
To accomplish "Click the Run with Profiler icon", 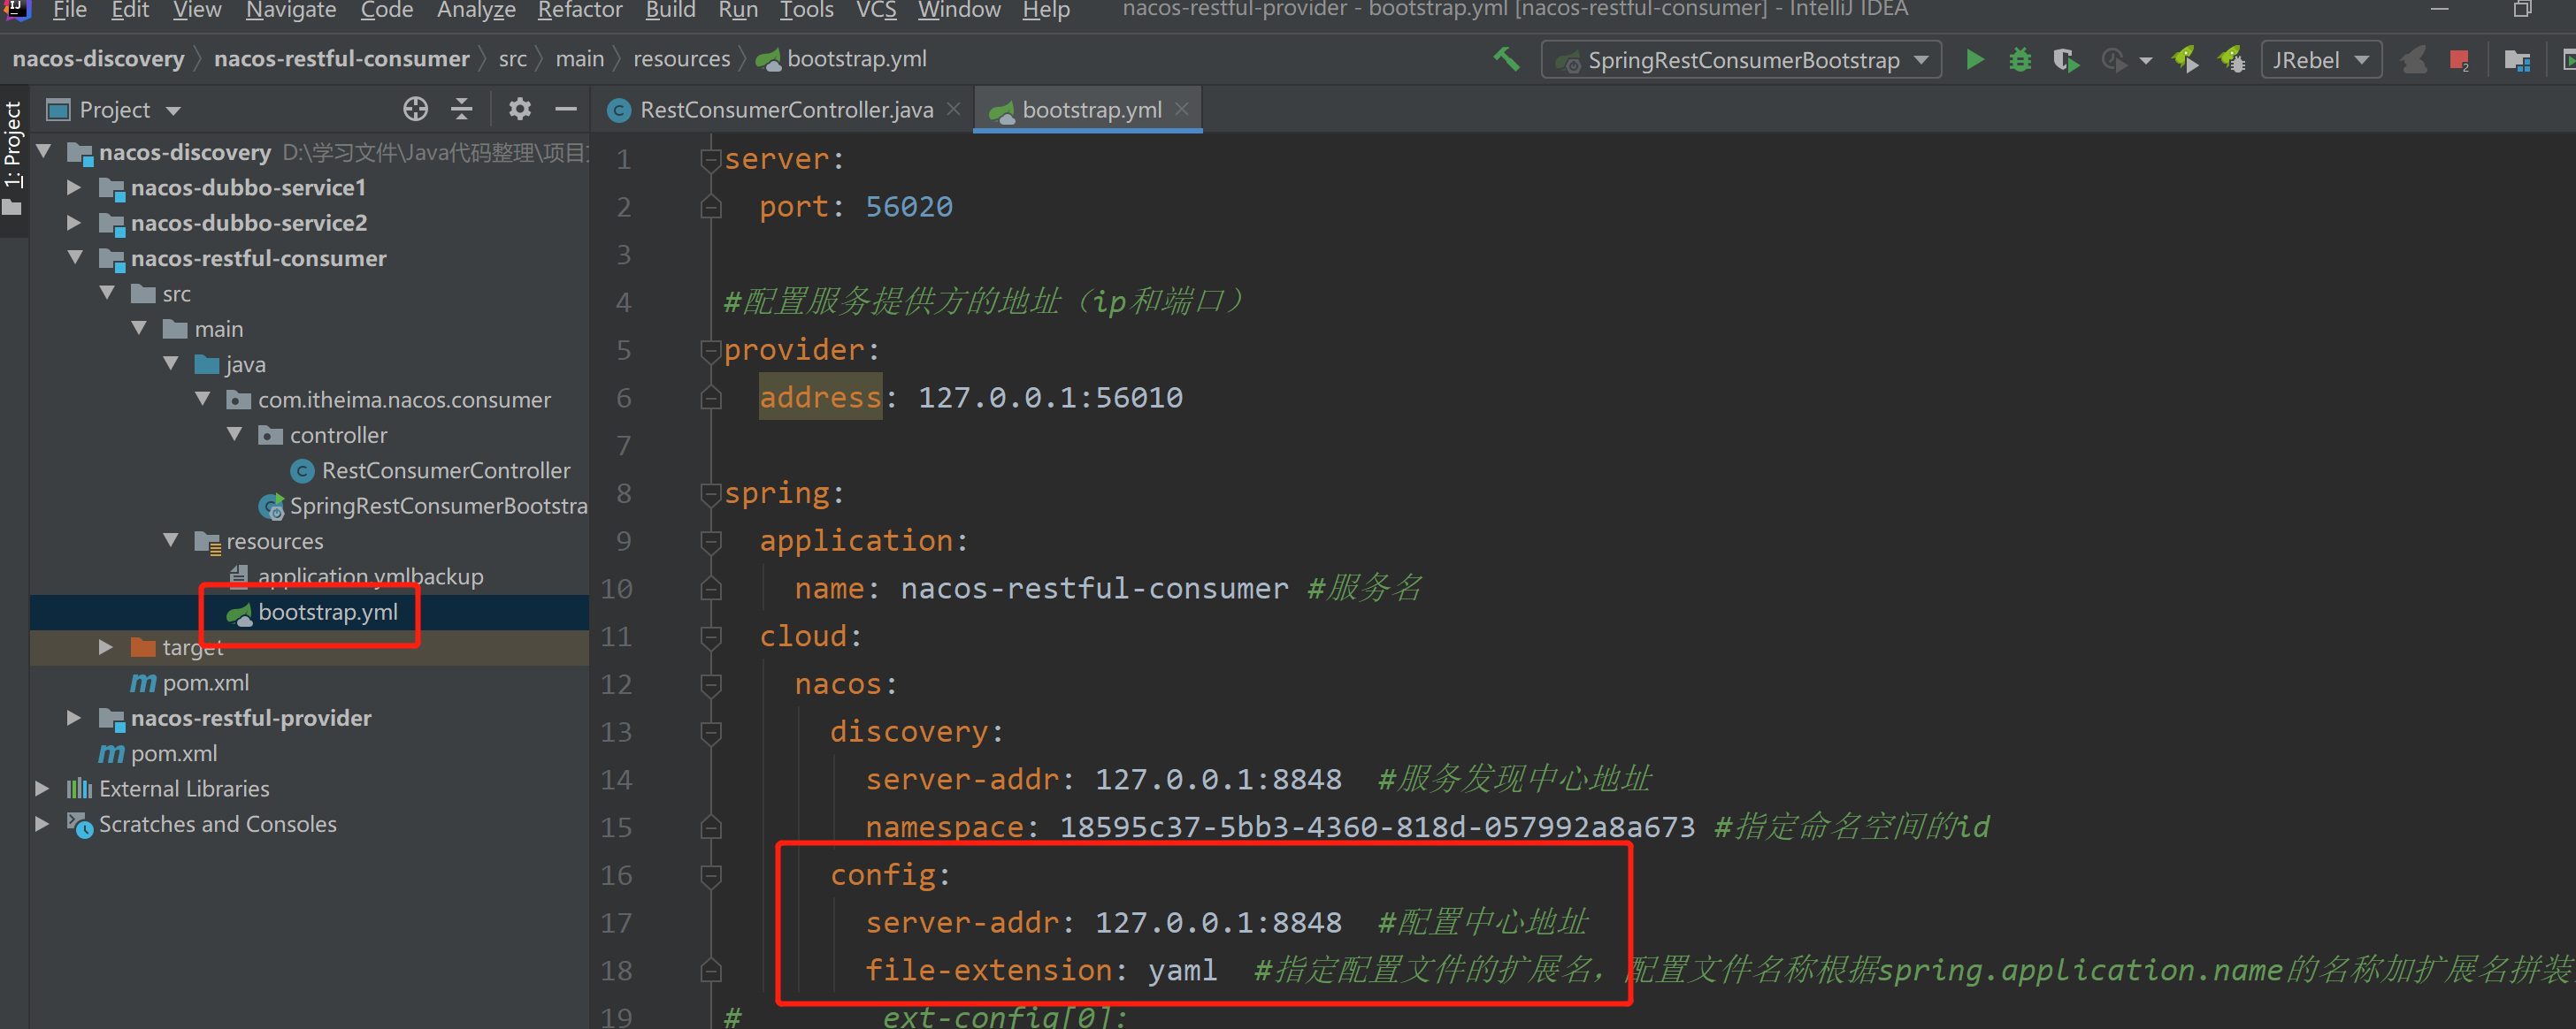I will [2113, 60].
